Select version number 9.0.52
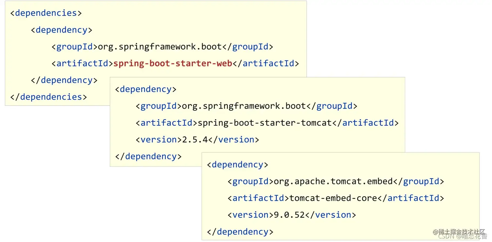Screen dimensions: 492x242 (x=289, y=215)
